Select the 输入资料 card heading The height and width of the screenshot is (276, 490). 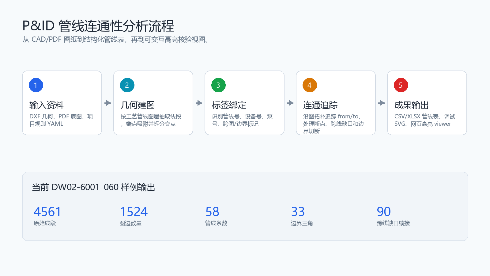[x=47, y=105]
